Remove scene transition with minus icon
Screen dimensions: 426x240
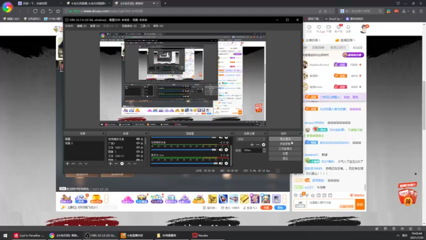point(258,145)
